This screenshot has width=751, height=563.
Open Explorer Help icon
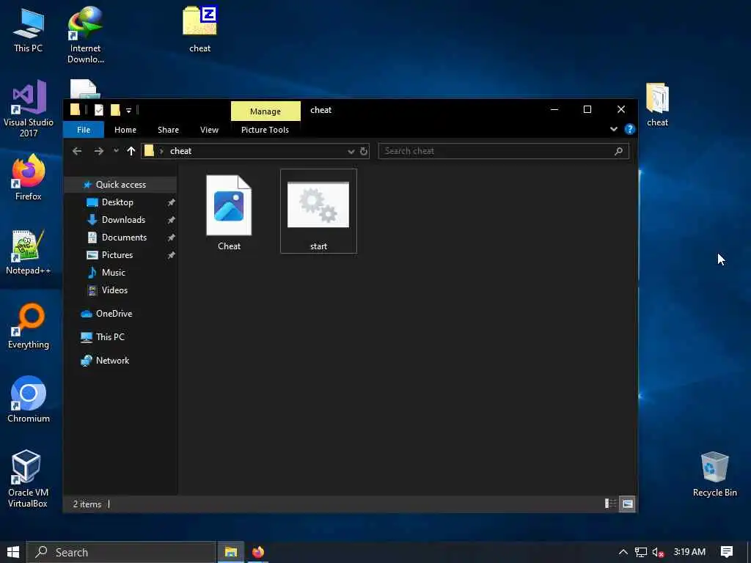click(629, 129)
